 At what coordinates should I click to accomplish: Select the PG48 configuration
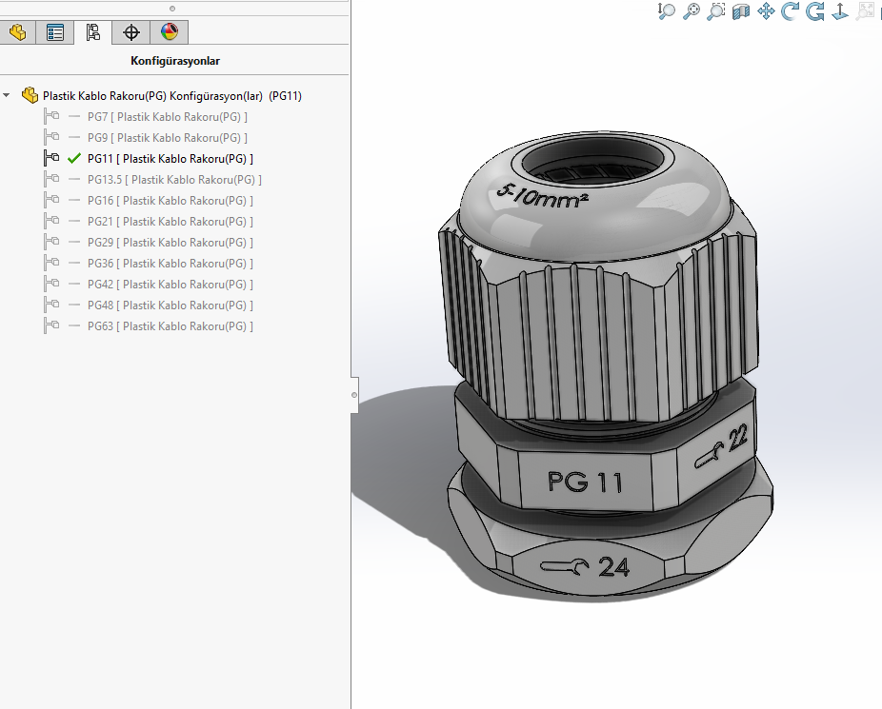170,305
